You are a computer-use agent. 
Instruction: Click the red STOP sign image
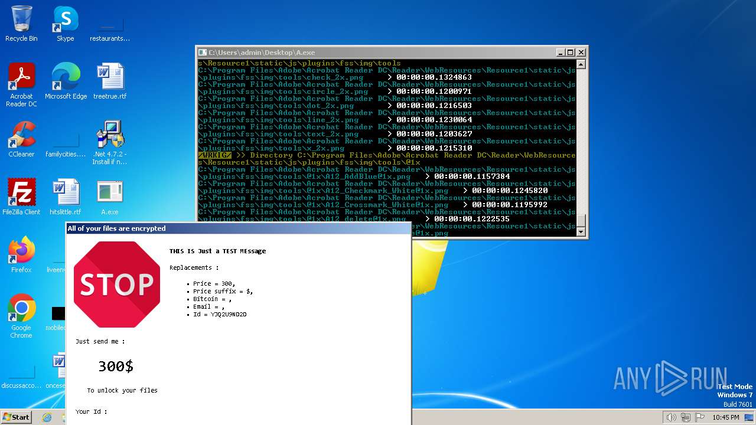[x=117, y=285]
